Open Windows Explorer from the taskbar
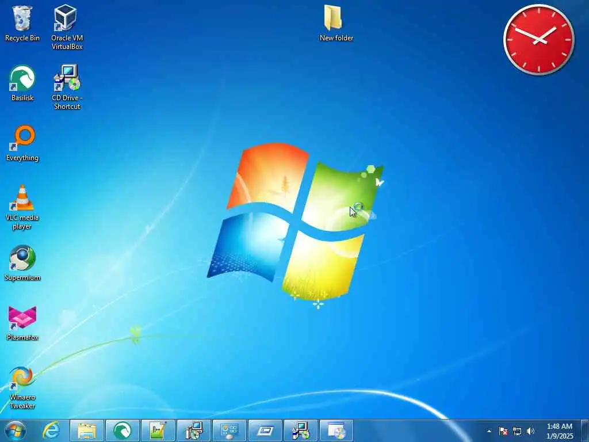The image size is (589, 442). point(87,430)
